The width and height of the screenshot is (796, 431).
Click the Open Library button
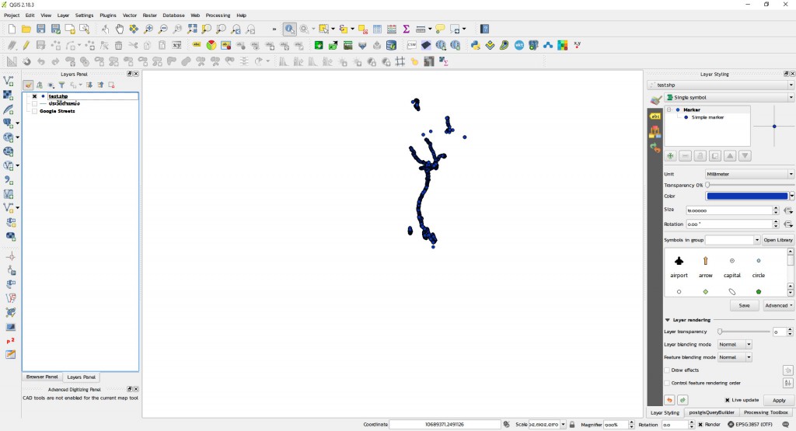[x=777, y=240]
